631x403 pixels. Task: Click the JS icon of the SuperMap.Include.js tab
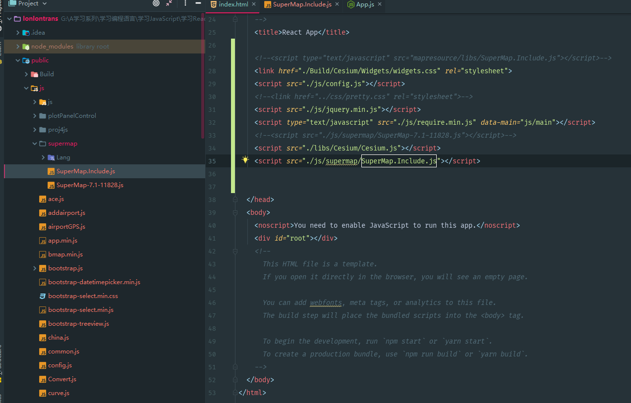pyautogui.click(x=268, y=4)
